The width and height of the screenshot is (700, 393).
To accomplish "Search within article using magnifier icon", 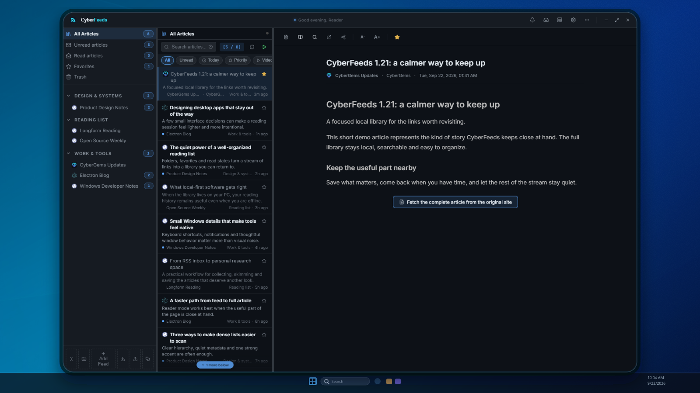I will 315,37.
